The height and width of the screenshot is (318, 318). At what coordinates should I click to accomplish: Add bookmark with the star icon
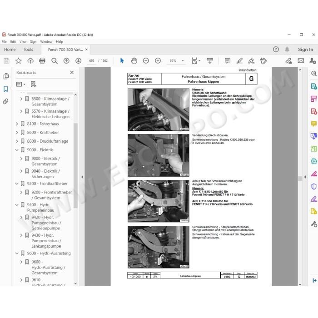(19, 60)
